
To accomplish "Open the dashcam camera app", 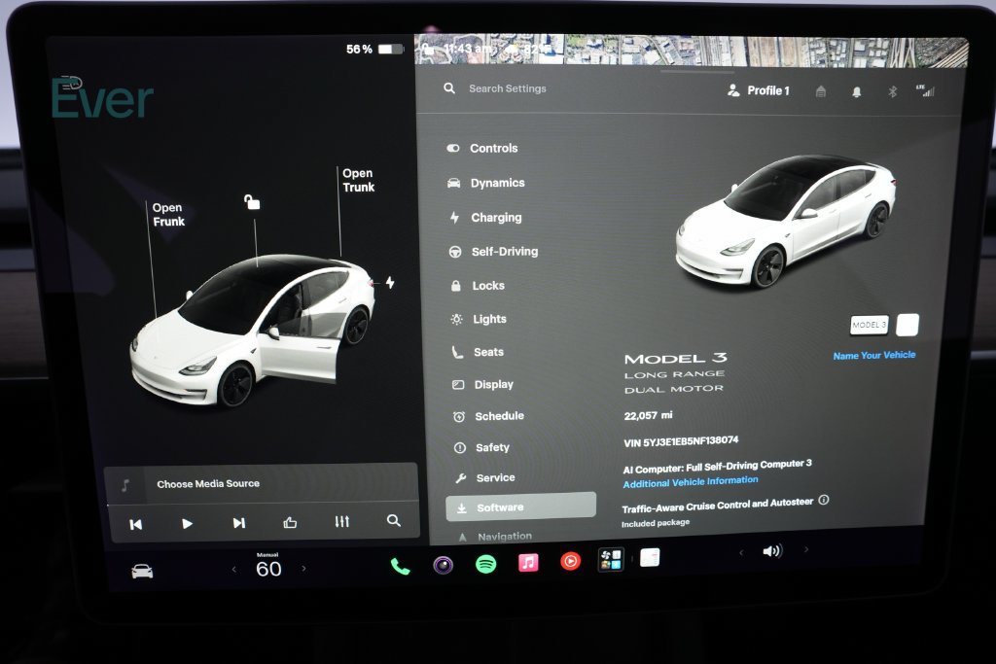I will [443, 564].
